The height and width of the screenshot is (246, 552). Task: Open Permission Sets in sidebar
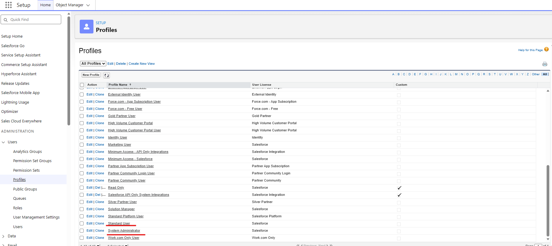[26, 170]
